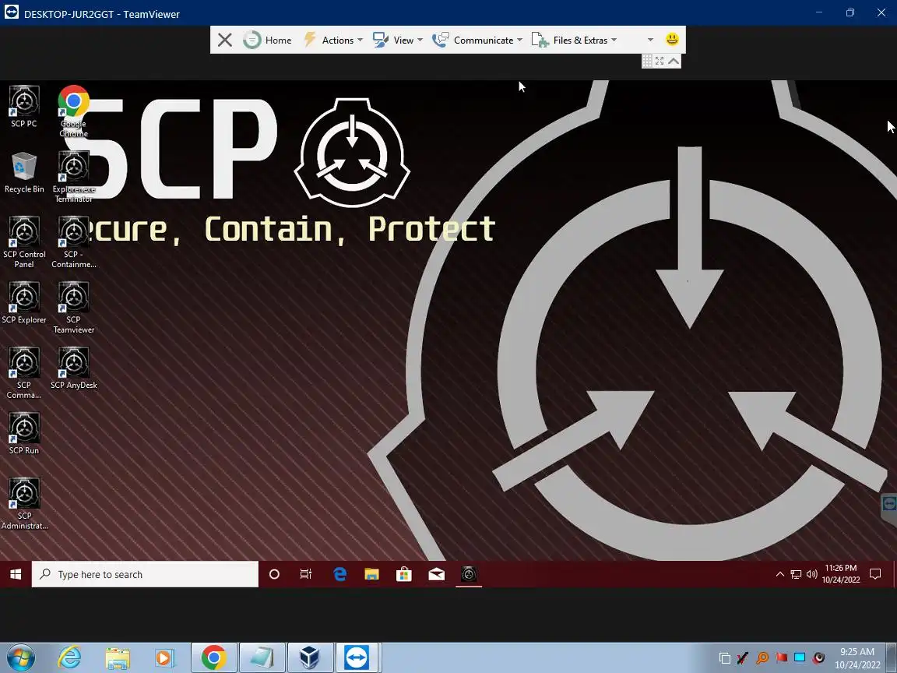Open File Explorer on remote taskbar
Image resolution: width=897 pixels, height=673 pixels.
pyautogui.click(x=372, y=574)
